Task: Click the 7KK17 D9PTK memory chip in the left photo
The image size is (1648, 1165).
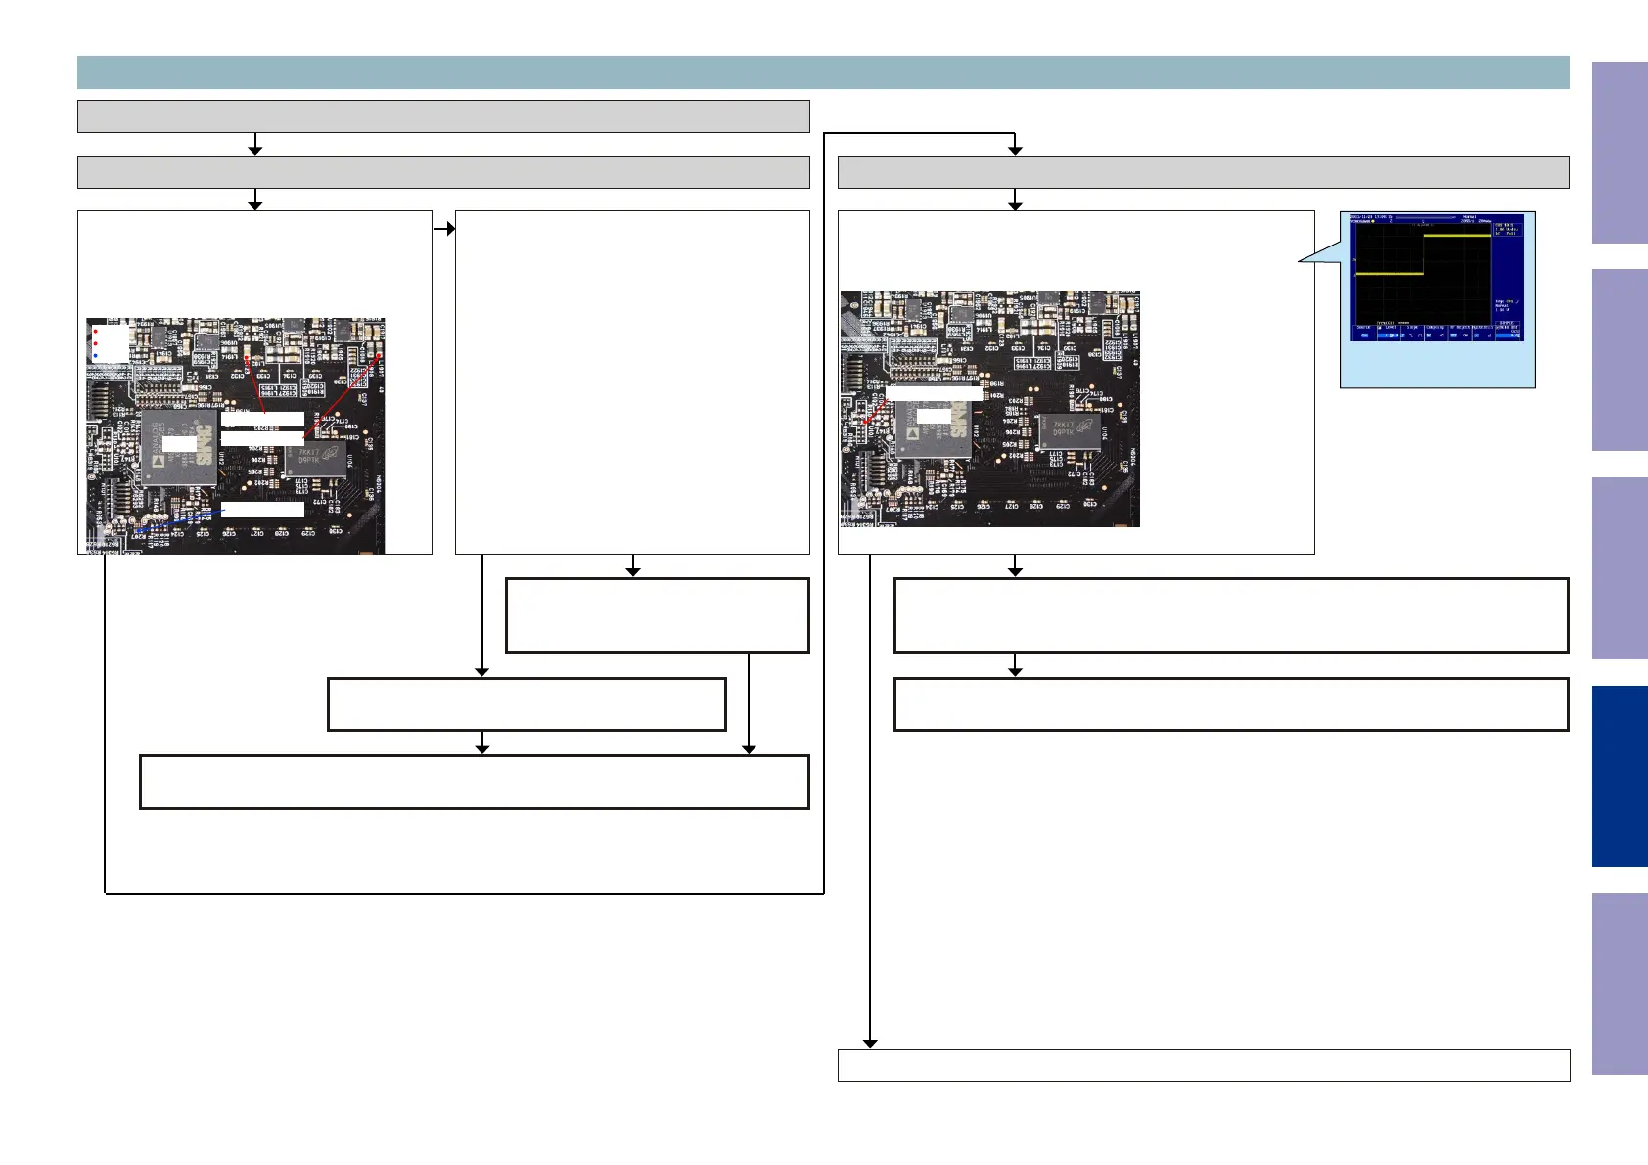Action: tap(316, 460)
